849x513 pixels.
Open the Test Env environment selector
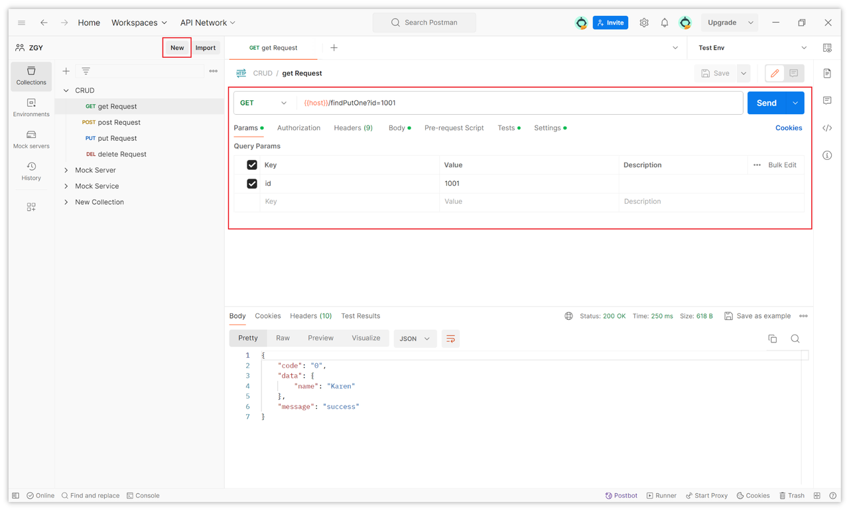point(752,48)
